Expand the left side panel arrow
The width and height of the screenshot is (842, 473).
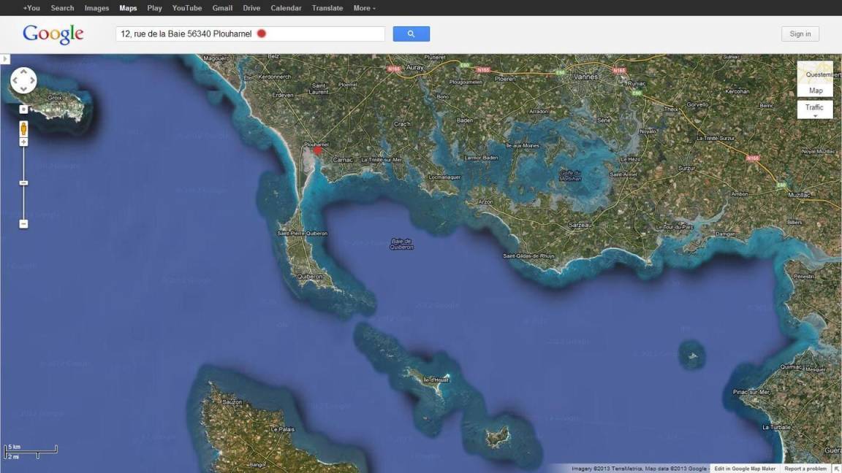[4, 58]
